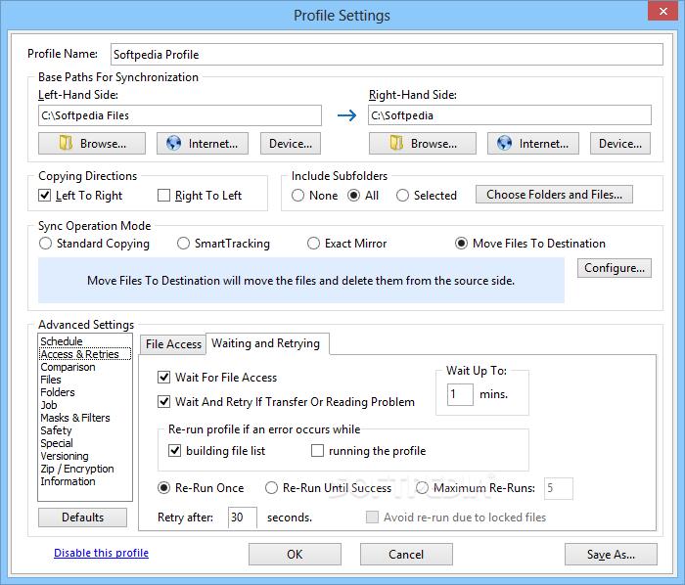Image resolution: width=685 pixels, height=585 pixels.
Task: Click the Cancel button
Action: click(406, 554)
